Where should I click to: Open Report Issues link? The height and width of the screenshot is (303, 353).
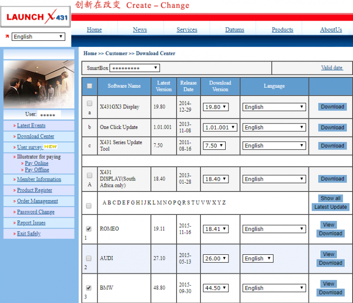coord(31,223)
